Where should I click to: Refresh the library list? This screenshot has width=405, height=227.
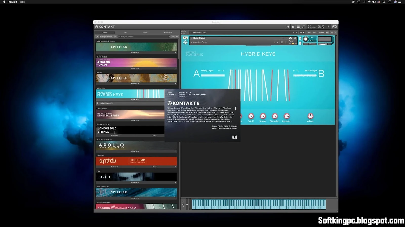pos(97,37)
